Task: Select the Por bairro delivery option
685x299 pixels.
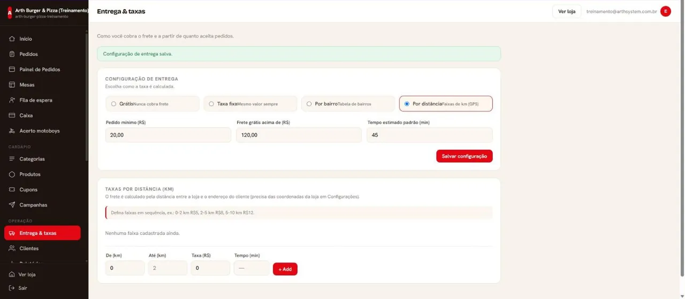Action: pos(348,104)
